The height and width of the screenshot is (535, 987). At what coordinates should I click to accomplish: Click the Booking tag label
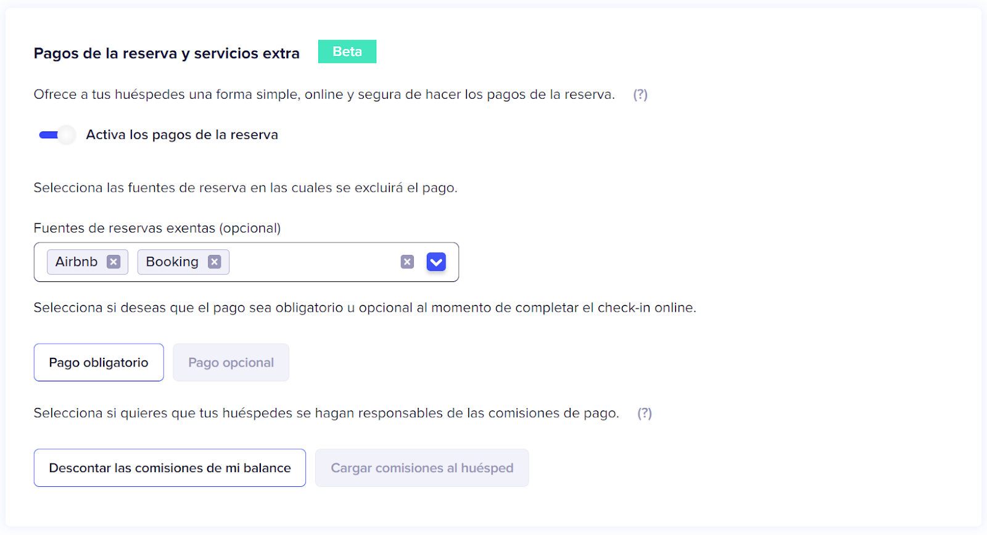(172, 262)
